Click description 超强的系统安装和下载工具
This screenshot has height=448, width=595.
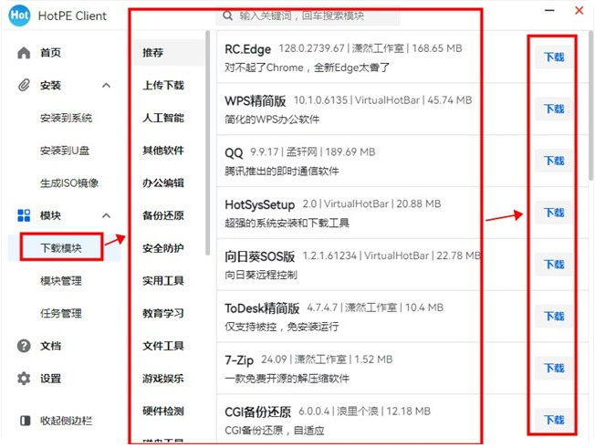click(287, 223)
